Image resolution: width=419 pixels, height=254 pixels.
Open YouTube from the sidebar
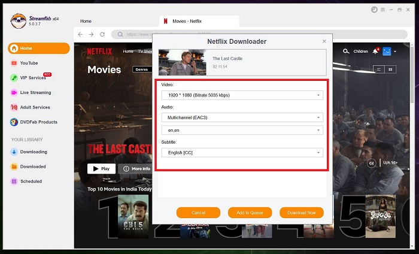[x=28, y=63]
